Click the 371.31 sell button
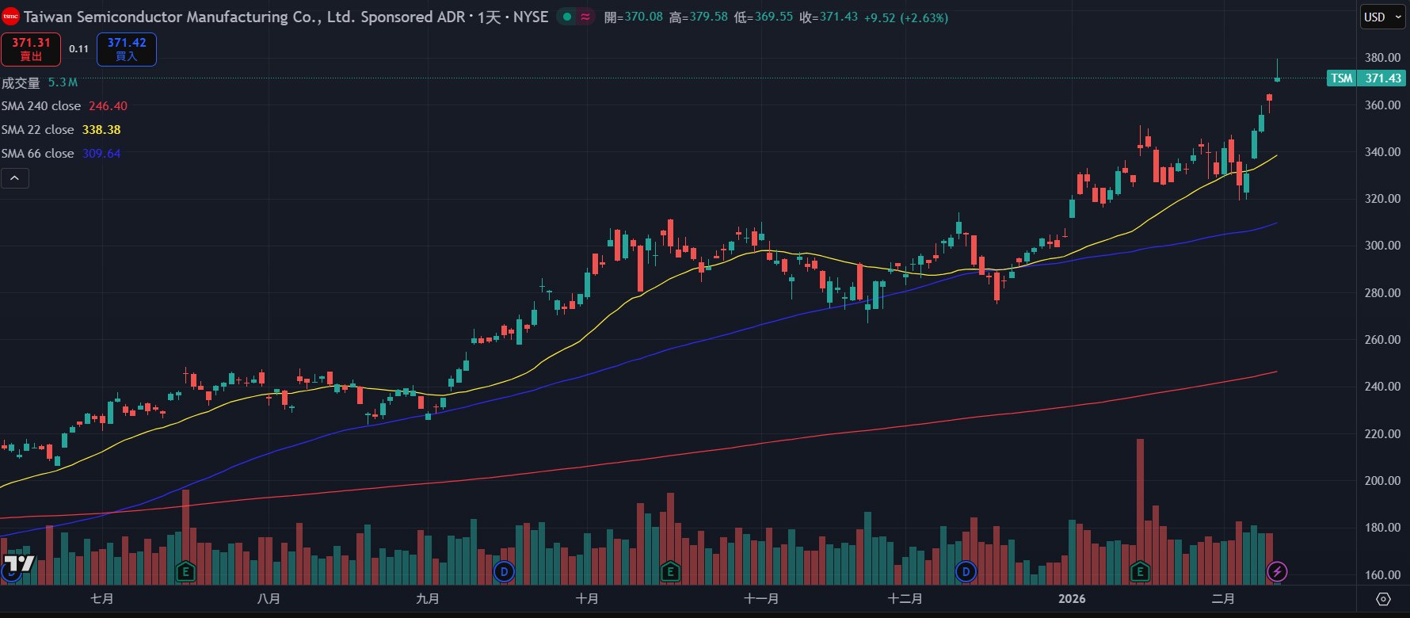Image resolution: width=1410 pixels, height=618 pixels. pyautogui.click(x=31, y=49)
